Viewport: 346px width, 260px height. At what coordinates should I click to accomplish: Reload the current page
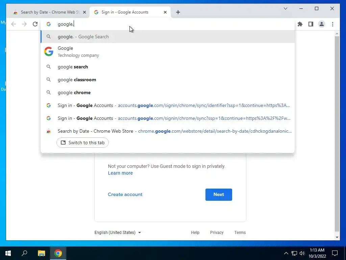tap(35, 24)
